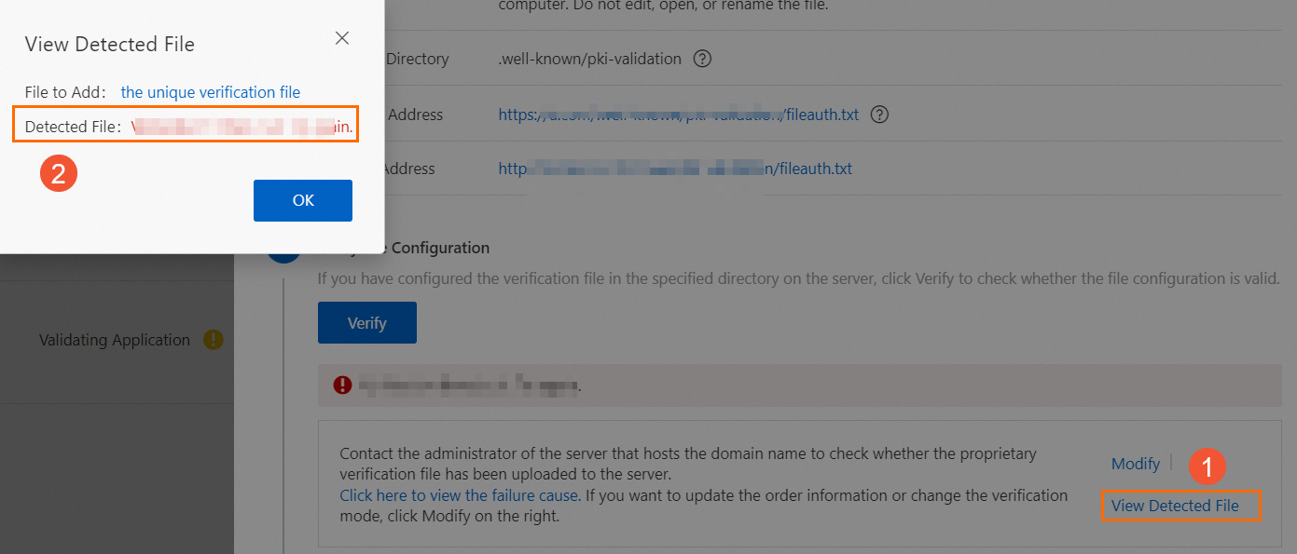This screenshot has height=554, width=1297.
Task: Open the unique verification file link
Action: [211, 92]
